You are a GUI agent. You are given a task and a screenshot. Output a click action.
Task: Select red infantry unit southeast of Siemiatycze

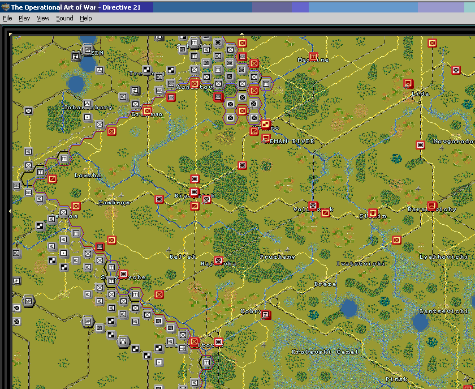[x=159, y=294]
